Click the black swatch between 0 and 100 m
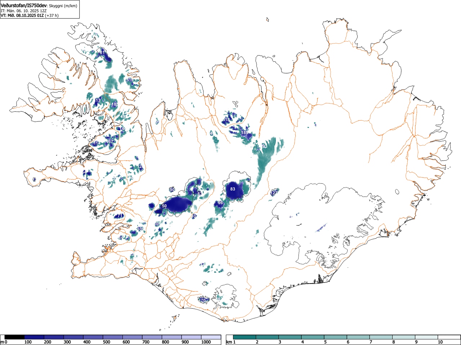The height and width of the screenshot is (345, 461). [14, 337]
